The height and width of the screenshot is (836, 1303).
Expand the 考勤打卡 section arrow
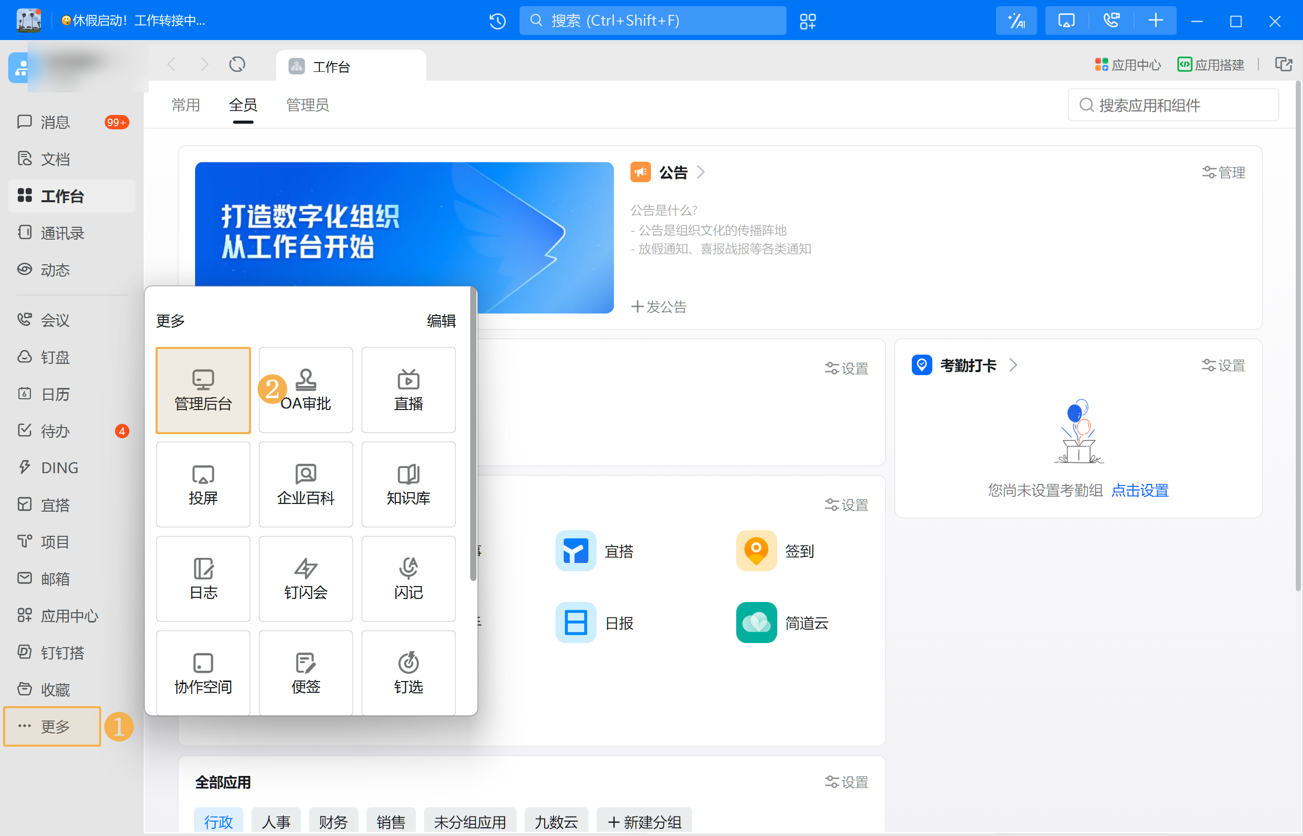[1013, 365]
